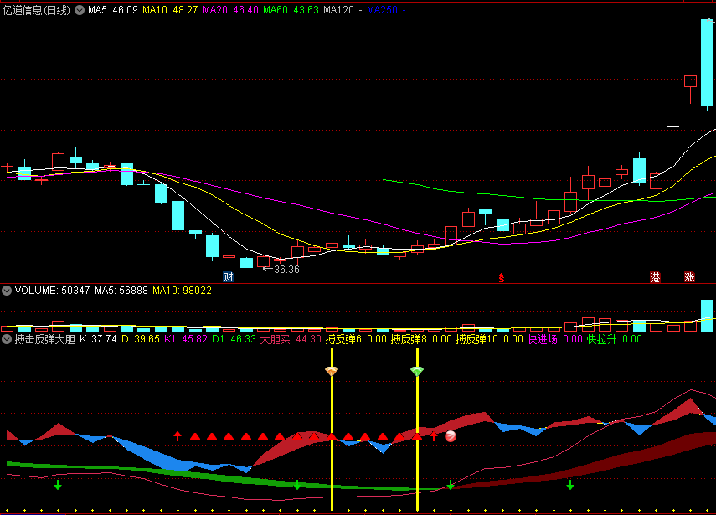The width and height of the screenshot is (716, 515).
Task: Click the rightmost green down arrow
Action: click(570, 485)
